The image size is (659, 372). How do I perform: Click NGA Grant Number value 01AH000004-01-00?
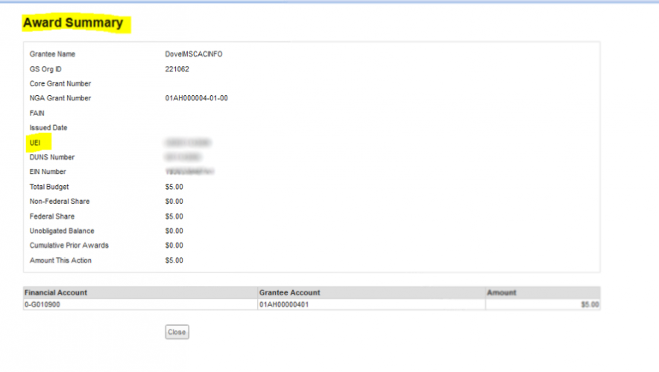[196, 98]
